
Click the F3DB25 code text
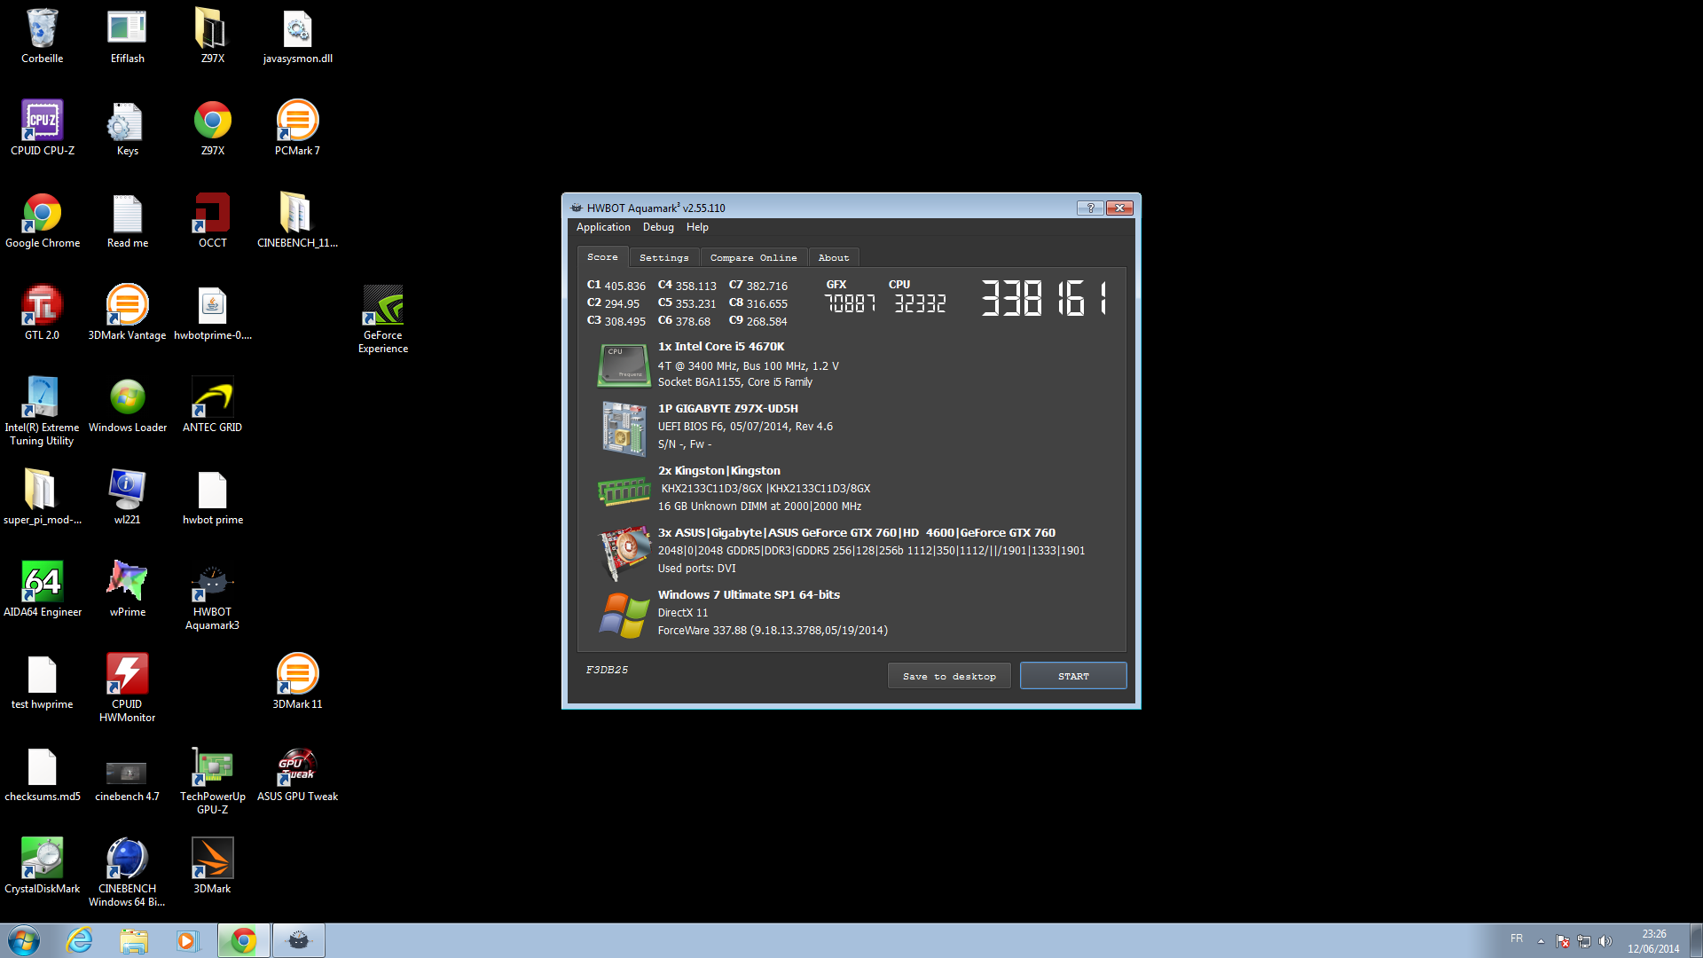pyautogui.click(x=607, y=670)
